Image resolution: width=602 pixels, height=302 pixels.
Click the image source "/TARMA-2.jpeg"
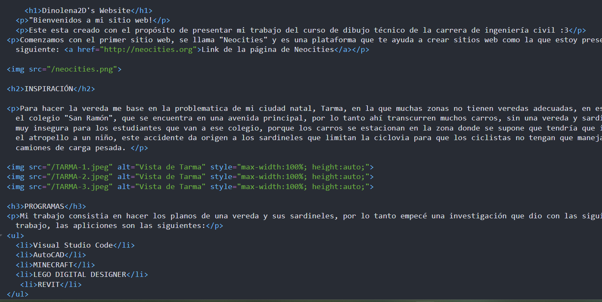tap(79, 177)
